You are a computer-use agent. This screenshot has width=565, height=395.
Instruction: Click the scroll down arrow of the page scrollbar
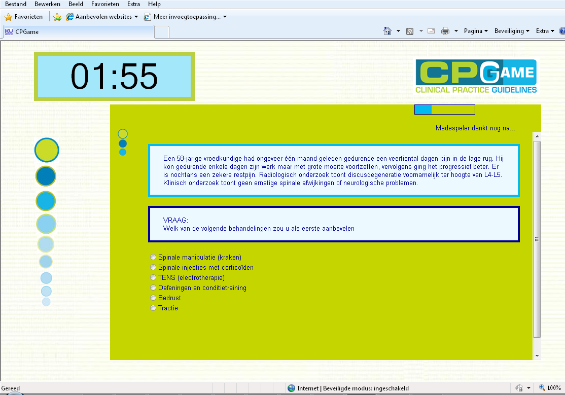(x=537, y=356)
